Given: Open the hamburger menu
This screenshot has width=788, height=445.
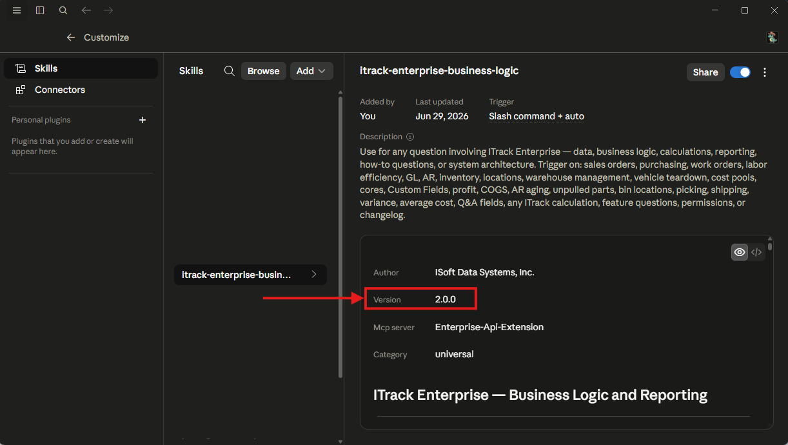Looking at the screenshot, I should (x=17, y=10).
